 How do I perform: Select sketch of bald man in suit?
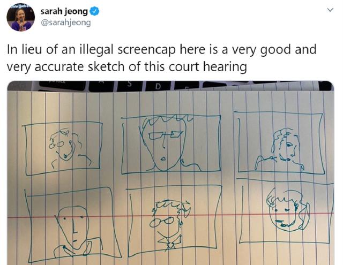72,225
